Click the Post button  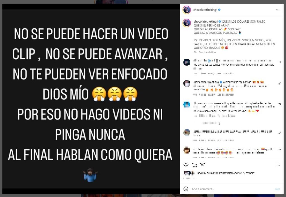pyautogui.click(x=277, y=189)
